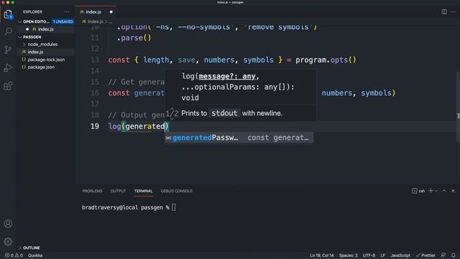Image resolution: width=460 pixels, height=259 pixels.
Task: Open the Explorer view in activity bar
Action: point(8,14)
